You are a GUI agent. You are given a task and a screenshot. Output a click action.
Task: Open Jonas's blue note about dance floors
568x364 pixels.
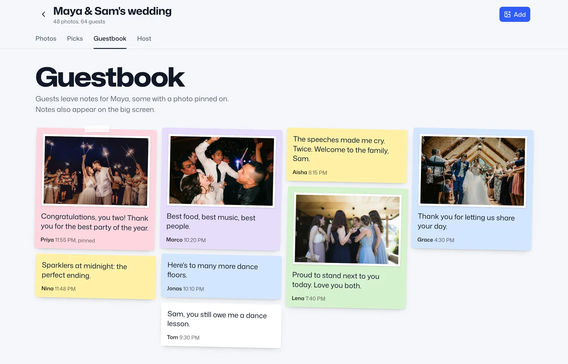tap(221, 276)
